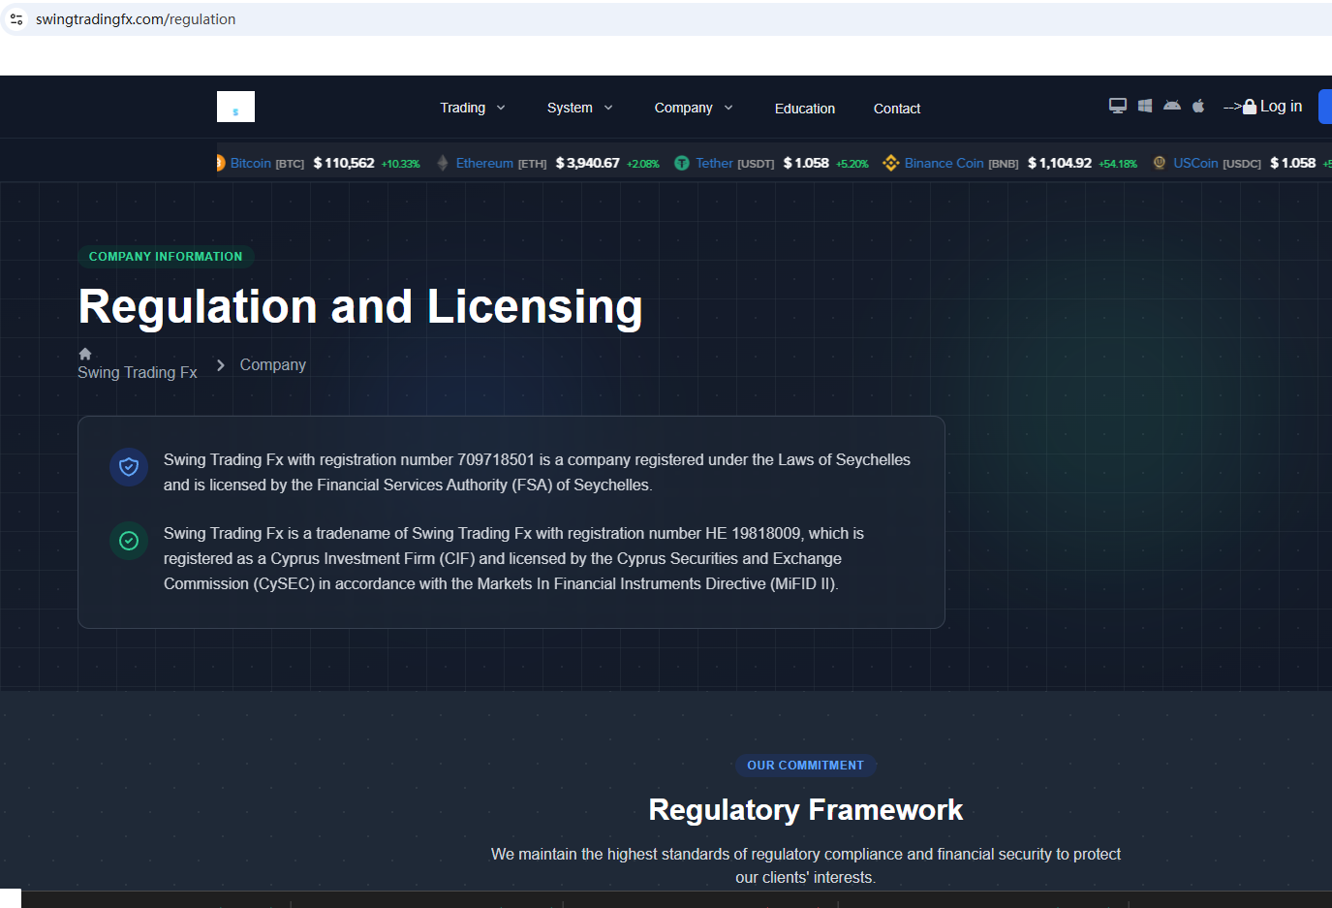Viewport: 1332px width, 908px height.
Task: Click the Apple platform icon
Action: coord(1198,107)
